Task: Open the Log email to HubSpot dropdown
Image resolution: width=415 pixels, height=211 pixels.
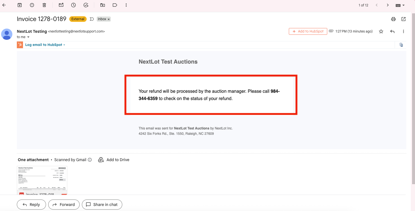Action: pos(45,45)
